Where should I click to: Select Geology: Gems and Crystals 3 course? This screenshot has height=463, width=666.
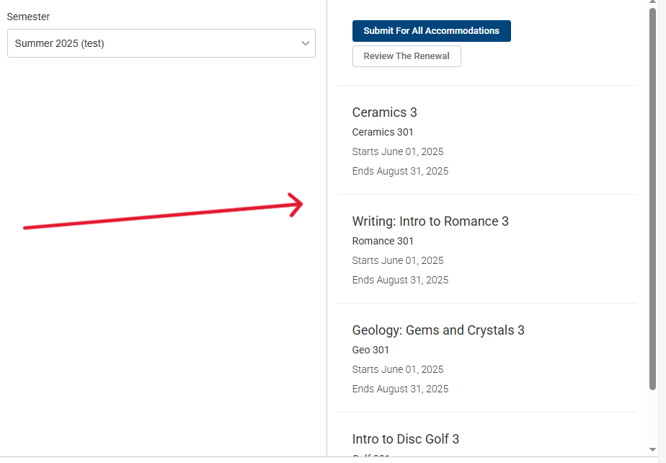[438, 330]
